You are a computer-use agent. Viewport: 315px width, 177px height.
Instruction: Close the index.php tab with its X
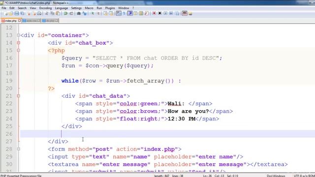pyautogui.click(x=19, y=21)
